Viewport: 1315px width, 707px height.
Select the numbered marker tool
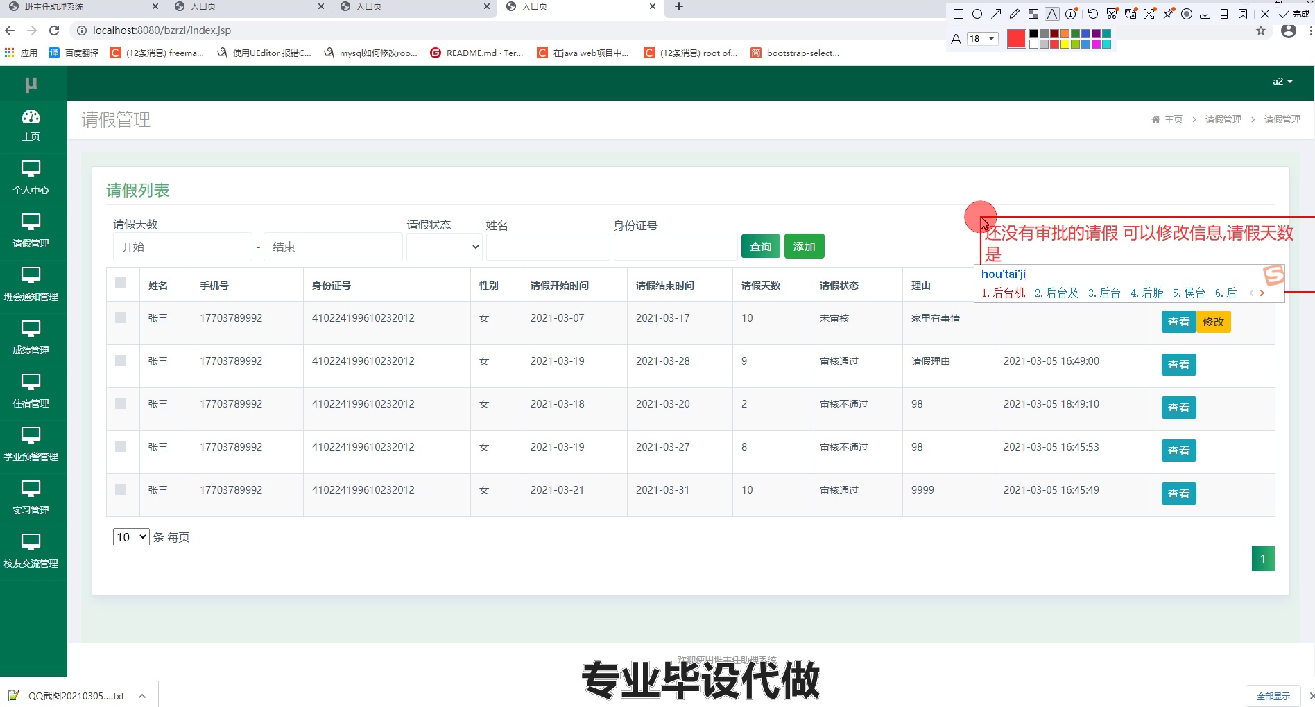click(1071, 14)
